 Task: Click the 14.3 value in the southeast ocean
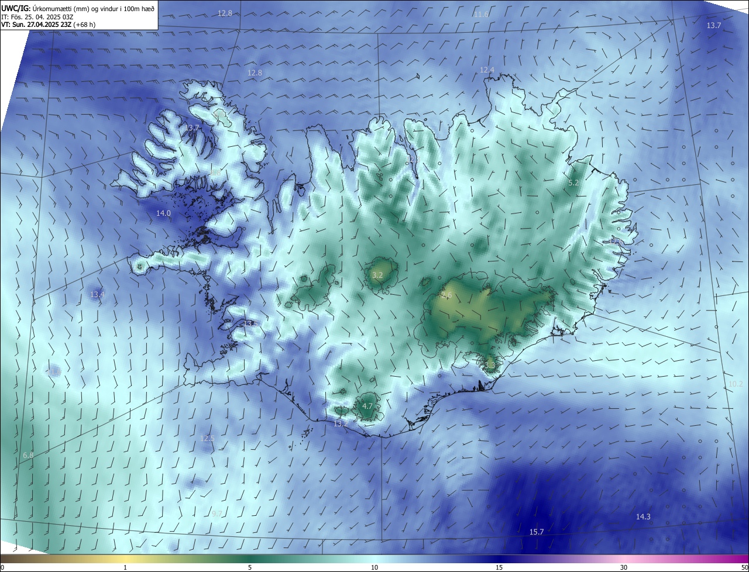click(x=643, y=516)
